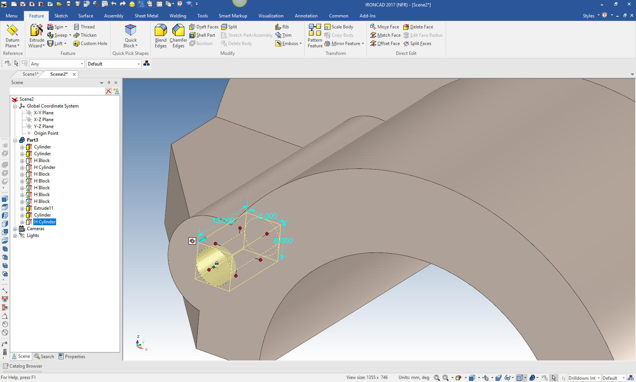Switch to the Properties panel tab

(72, 357)
